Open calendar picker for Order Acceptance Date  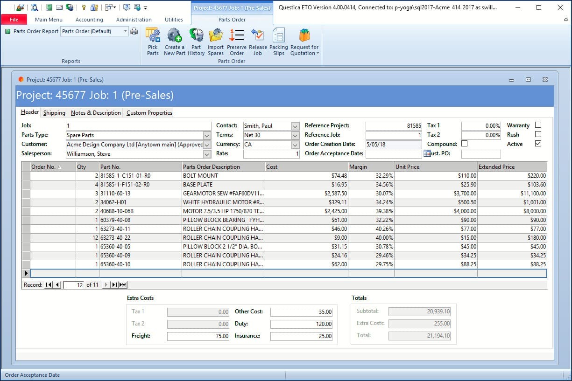(x=427, y=153)
